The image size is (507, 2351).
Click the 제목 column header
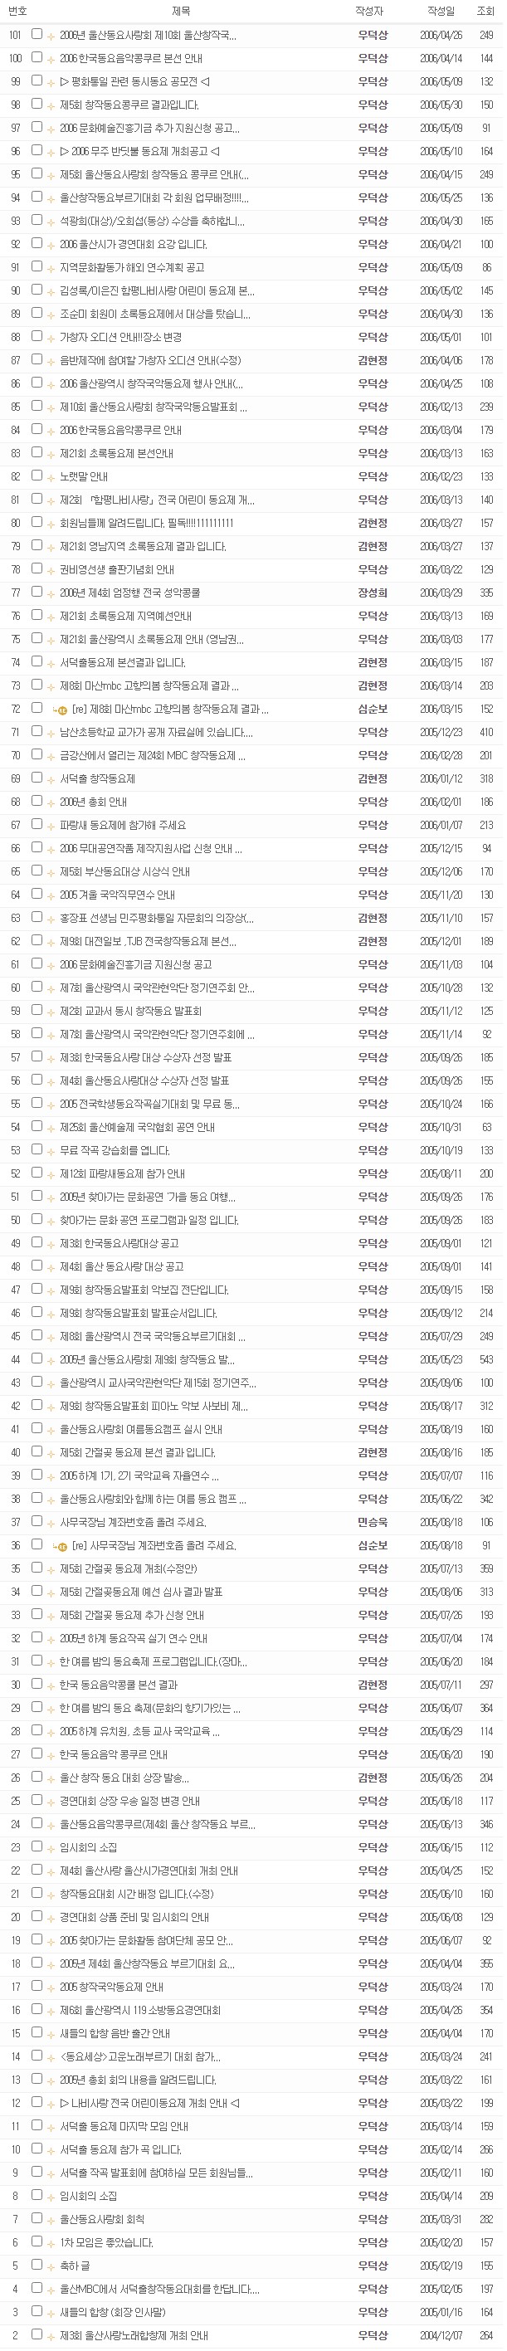pos(181,11)
